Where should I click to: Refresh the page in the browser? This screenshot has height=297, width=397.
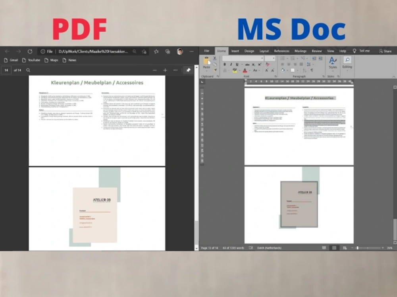point(30,51)
